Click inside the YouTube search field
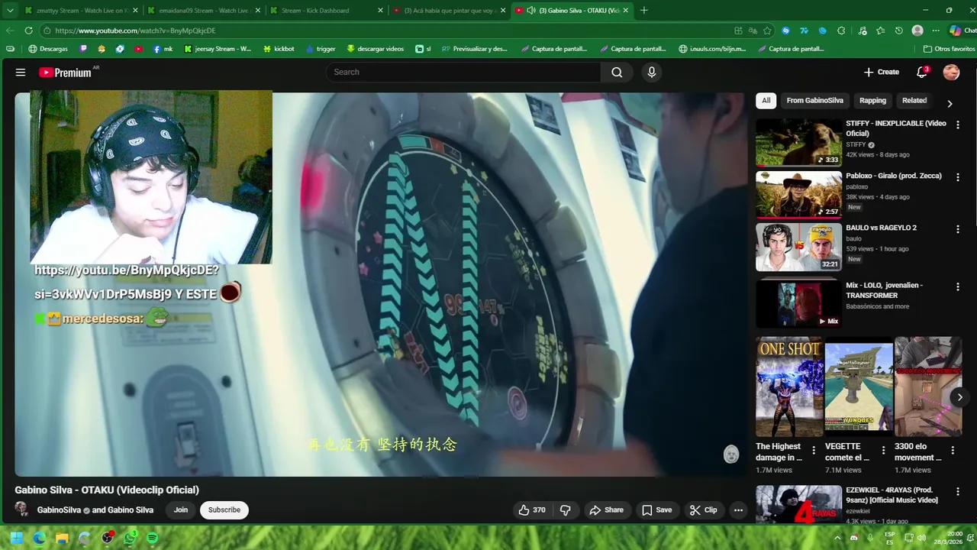Image resolution: width=977 pixels, height=550 pixels. point(463,73)
